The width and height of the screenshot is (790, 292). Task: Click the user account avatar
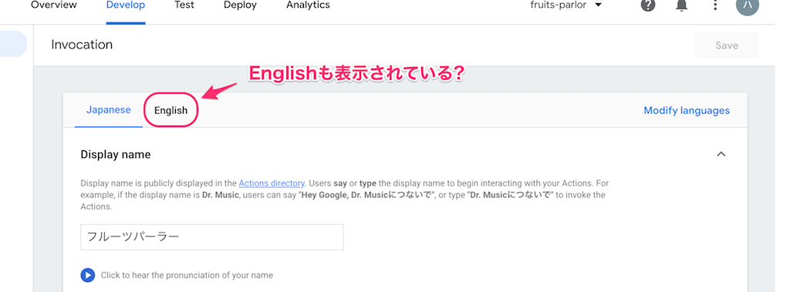tap(747, 5)
